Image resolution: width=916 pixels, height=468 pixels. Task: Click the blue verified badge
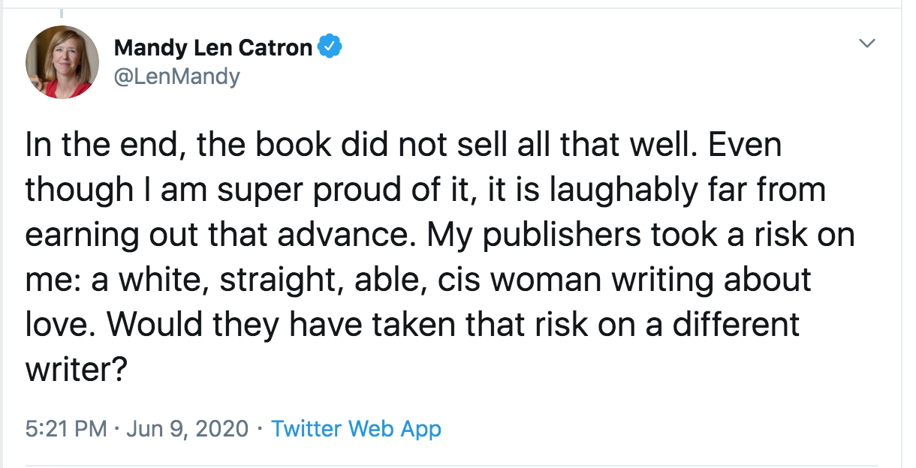(330, 47)
